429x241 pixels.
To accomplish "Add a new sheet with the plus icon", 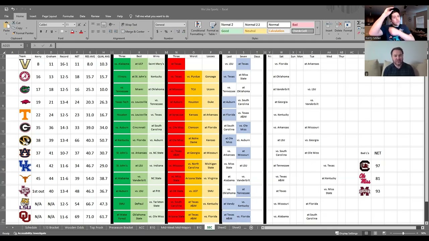I will click(x=251, y=228).
